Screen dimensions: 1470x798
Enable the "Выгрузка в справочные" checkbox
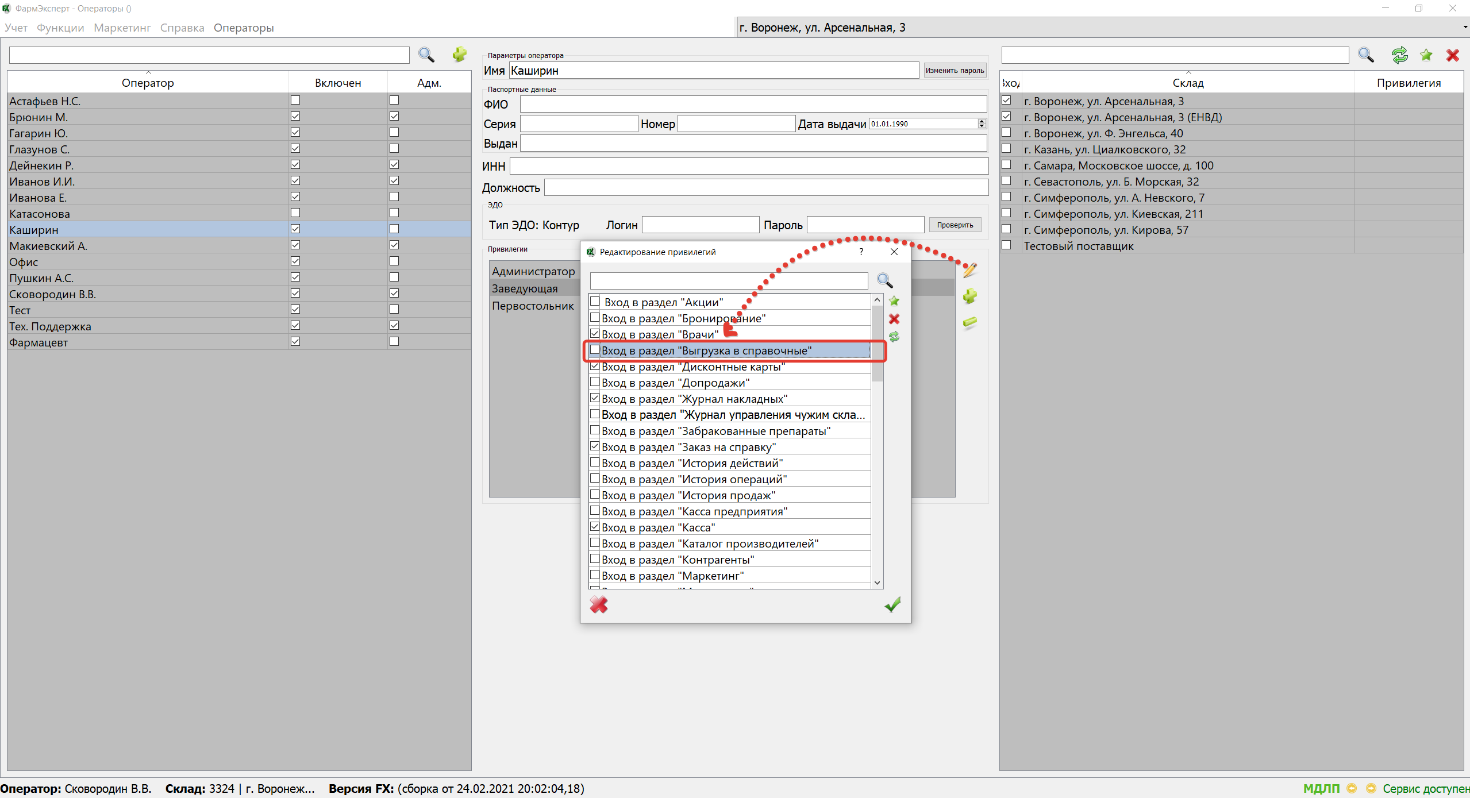pyautogui.click(x=595, y=350)
